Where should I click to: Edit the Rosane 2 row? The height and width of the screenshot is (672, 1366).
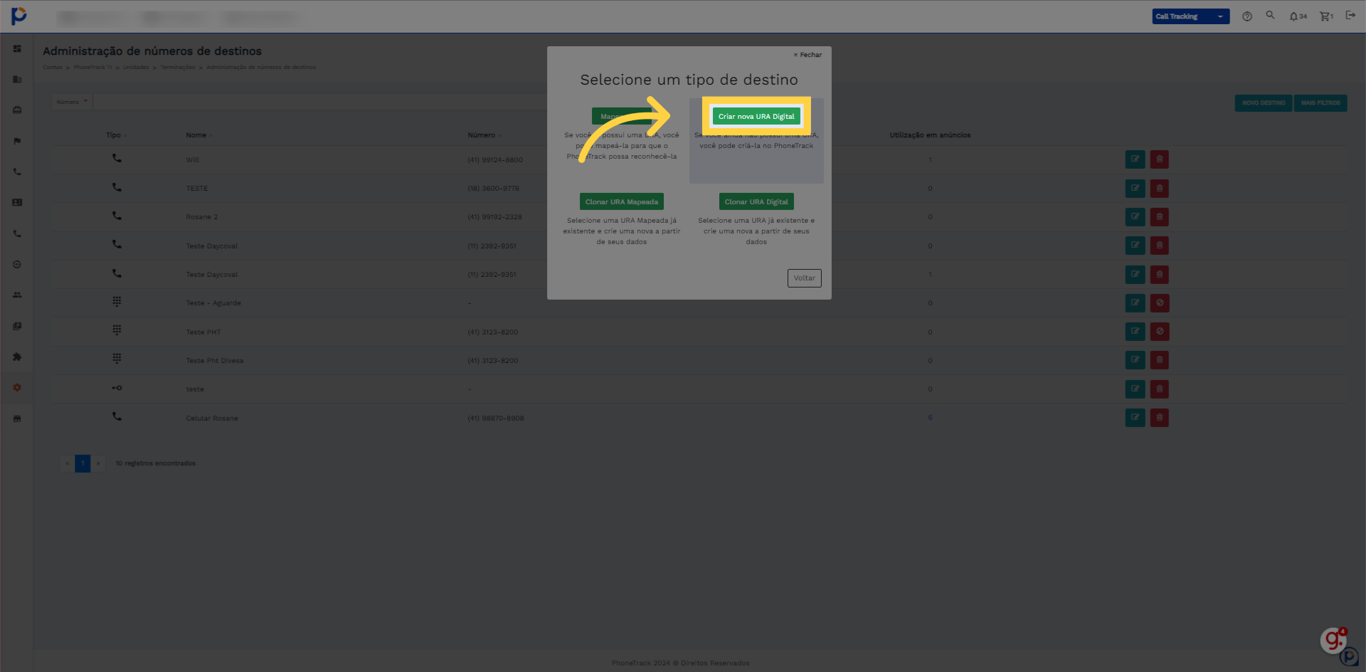pos(1135,217)
